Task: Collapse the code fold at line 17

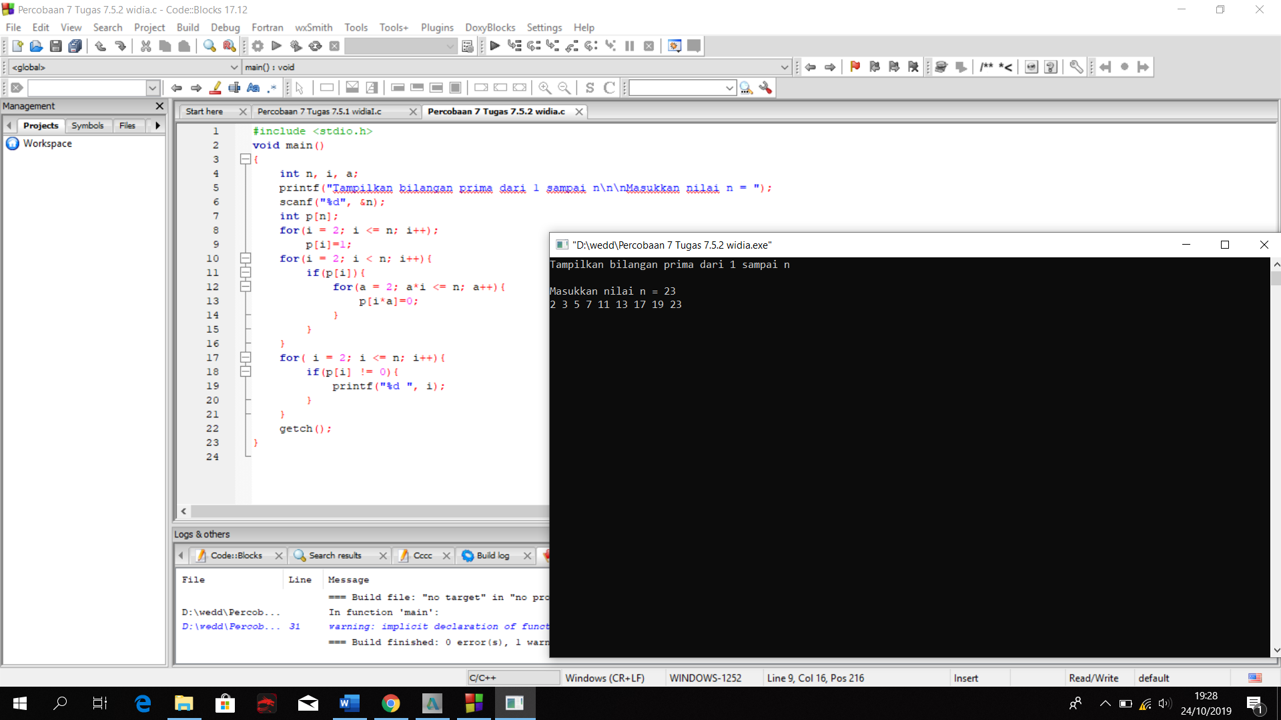Action: click(246, 358)
